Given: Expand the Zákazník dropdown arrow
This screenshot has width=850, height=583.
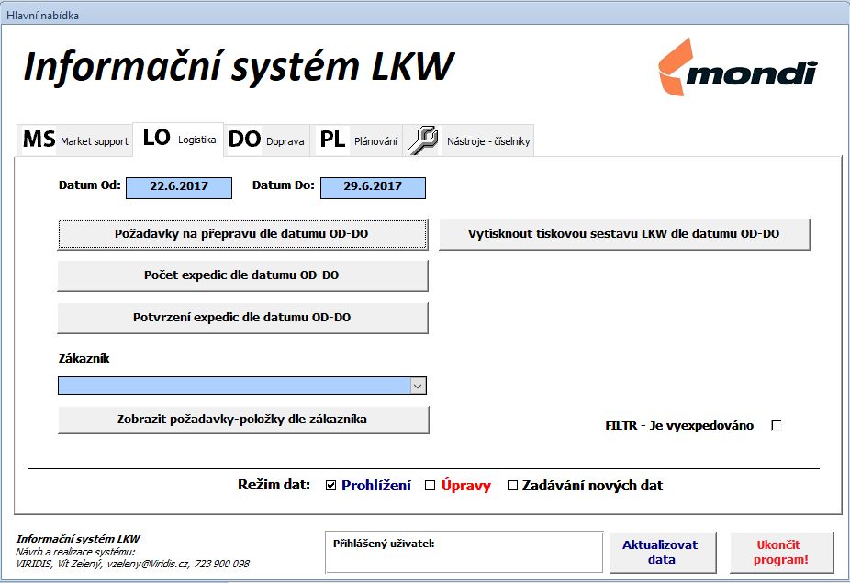Looking at the screenshot, I should [x=418, y=387].
